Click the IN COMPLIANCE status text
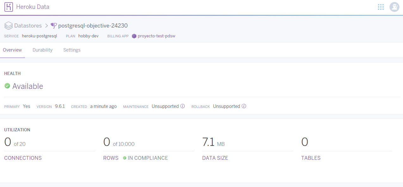The width and height of the screenshot is (403, 187). (148, 158)
